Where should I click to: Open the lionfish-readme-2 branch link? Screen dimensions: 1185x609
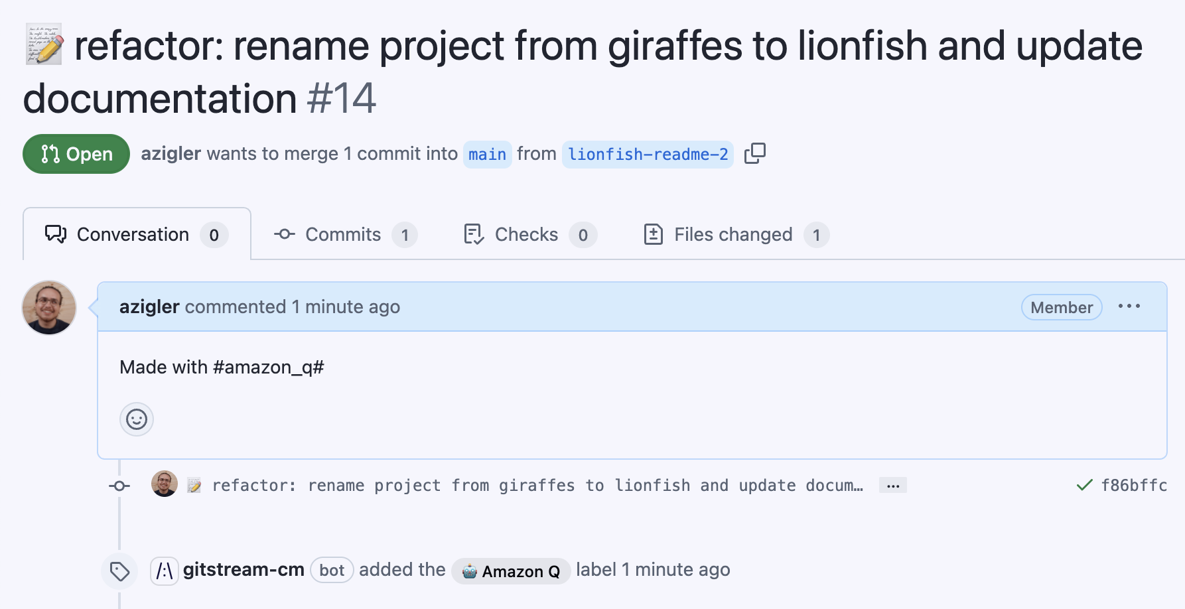click(x=648, y=155)
